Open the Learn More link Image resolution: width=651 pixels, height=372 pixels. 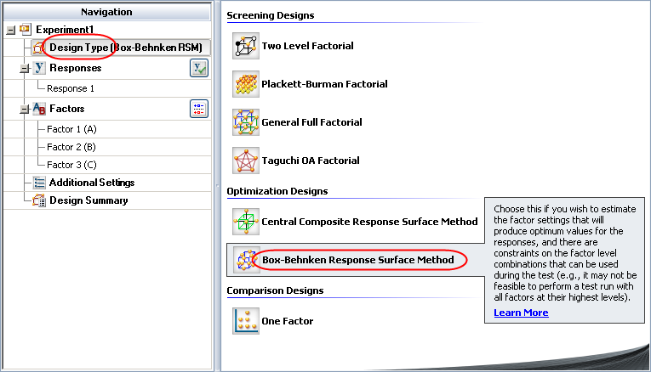click(521, 313)
